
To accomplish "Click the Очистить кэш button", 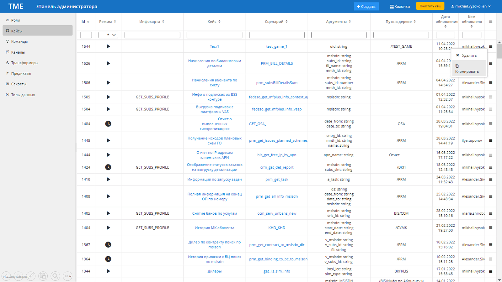I will pos(430,6).
